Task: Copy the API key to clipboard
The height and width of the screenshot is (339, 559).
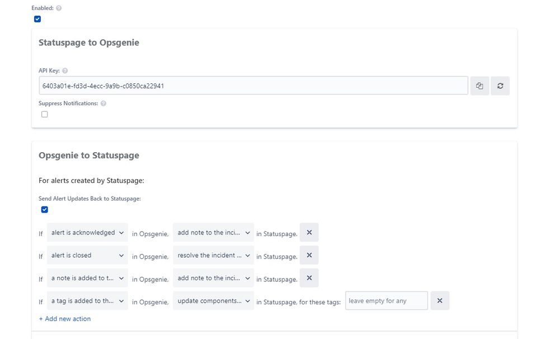Action: point(480,86)
